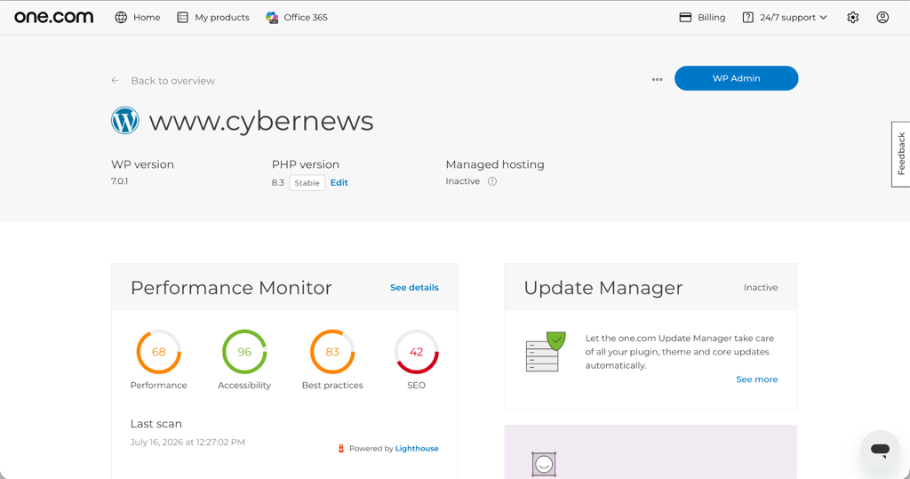Click the Managed hosting info icon
The height and width of the screenshot is (479, 910).
[x=492, y=181]
